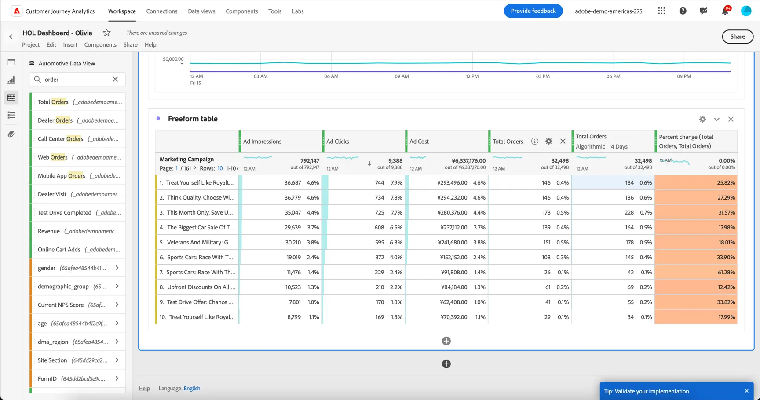The height and width of the screenshot is (400, 760).
Task: Sort by the Ad Clicks column header
Action: (x=338, y=142)
